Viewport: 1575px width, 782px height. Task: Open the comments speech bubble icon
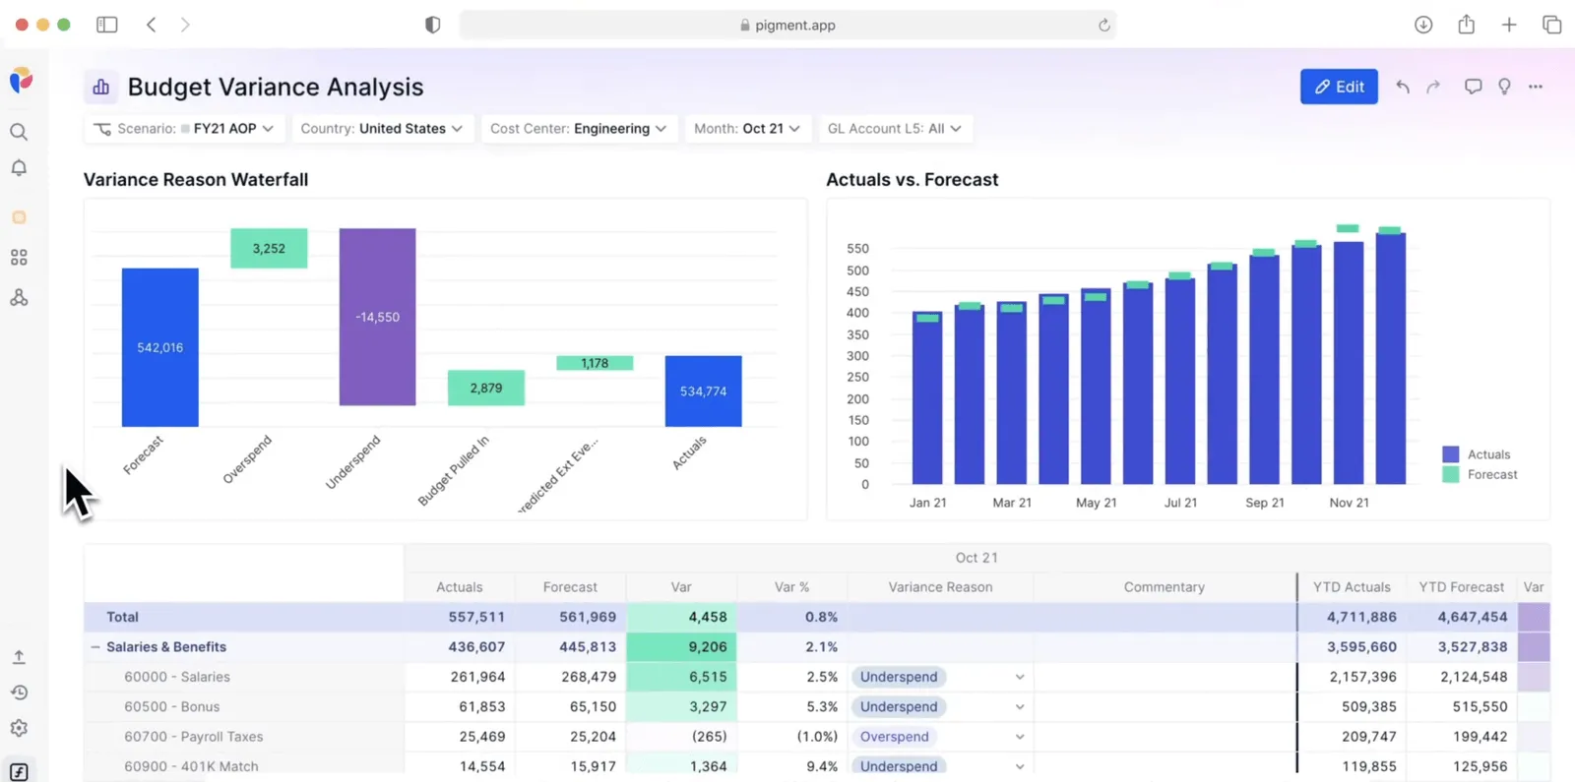[x=1473, y=87]
